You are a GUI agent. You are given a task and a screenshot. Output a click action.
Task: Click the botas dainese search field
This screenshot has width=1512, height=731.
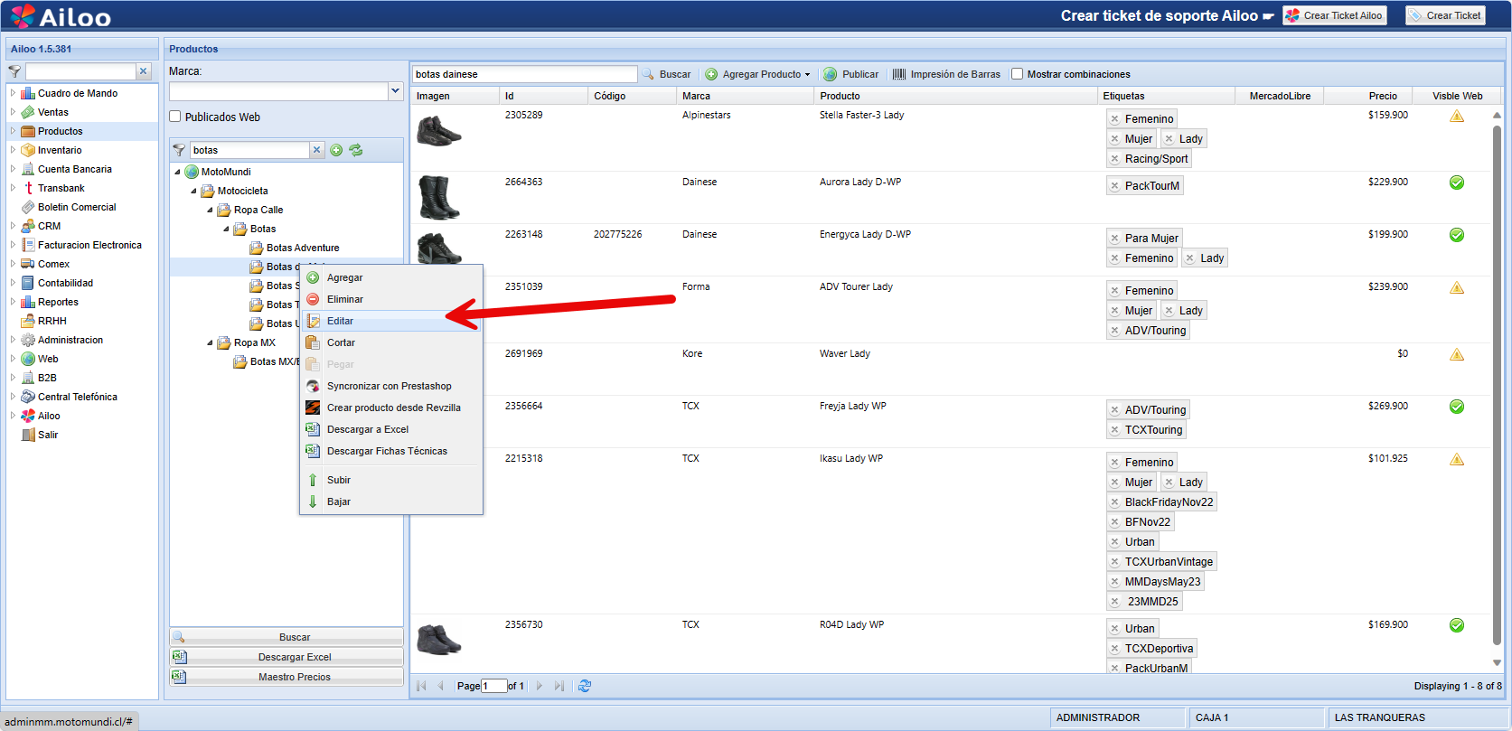tap(524, 74)
